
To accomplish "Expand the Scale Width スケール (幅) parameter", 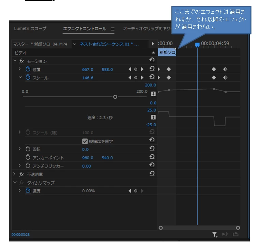I will point(20,132).
